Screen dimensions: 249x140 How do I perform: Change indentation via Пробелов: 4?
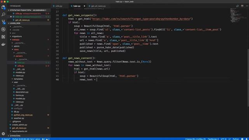coord(213,139)
